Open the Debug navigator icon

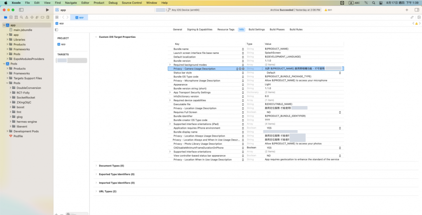pos(37,17)
